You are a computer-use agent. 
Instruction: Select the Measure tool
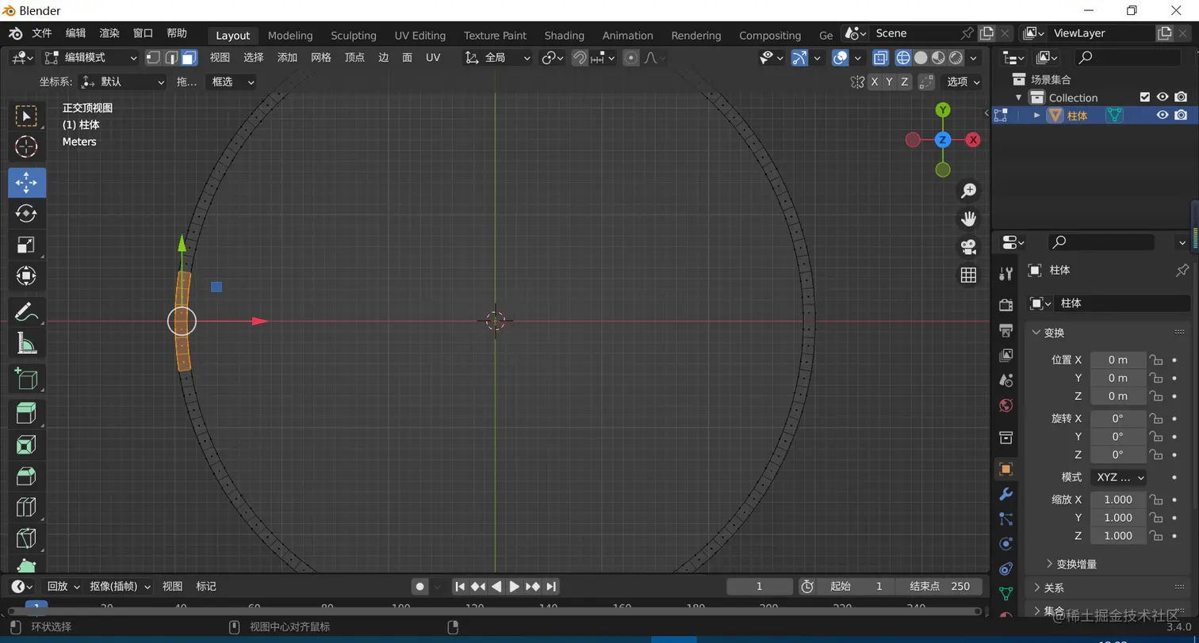(26, 343)
